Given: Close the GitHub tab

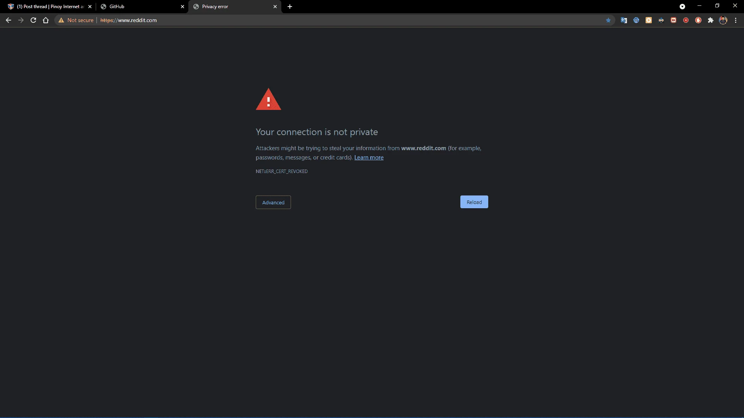Looking at the screenshot, I should pyautogui.click(x=183, y=7).
